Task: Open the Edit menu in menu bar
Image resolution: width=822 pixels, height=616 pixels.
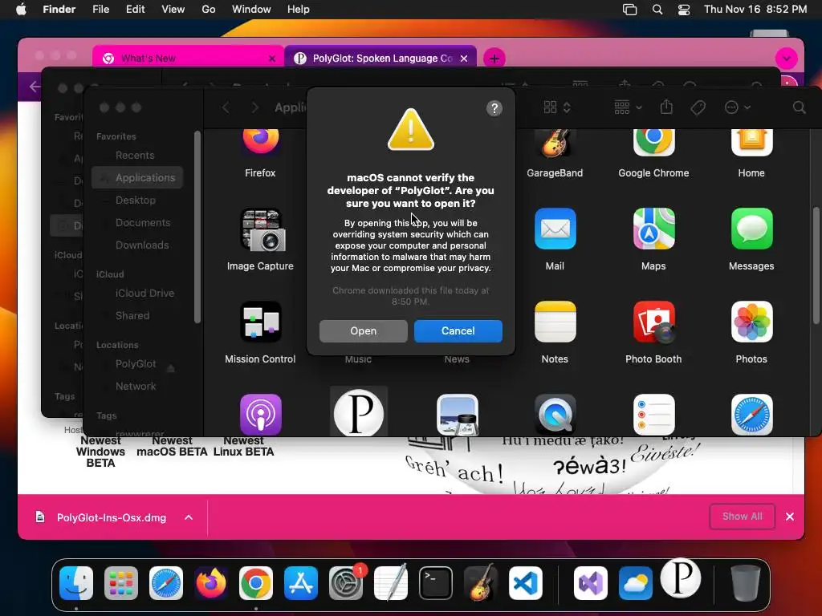Action: click(135, 10)
